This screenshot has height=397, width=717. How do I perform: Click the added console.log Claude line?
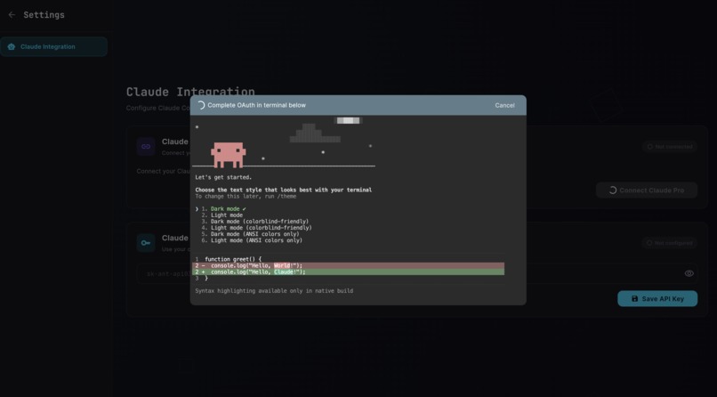(348, 272)
